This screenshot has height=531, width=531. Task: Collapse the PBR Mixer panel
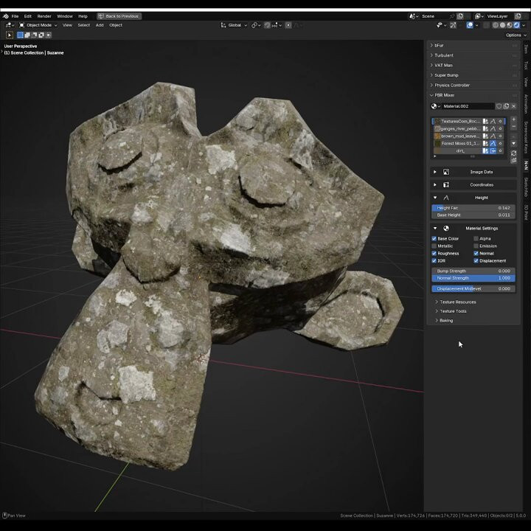(x=444, y=95)
